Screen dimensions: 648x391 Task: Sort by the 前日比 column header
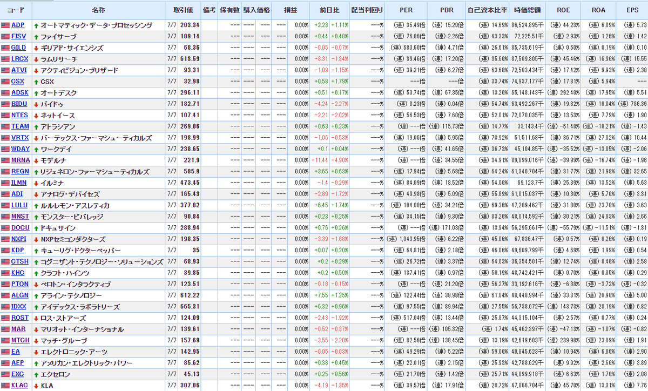[330, 10]
